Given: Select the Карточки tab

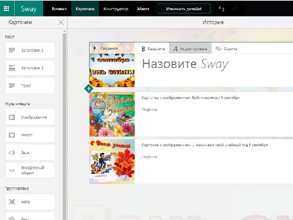Looking at the screenshot, I should pyautogui.click(x=85, y=9).
